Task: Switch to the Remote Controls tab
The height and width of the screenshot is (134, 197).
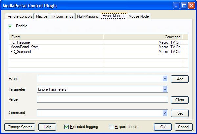Action: 19,16
